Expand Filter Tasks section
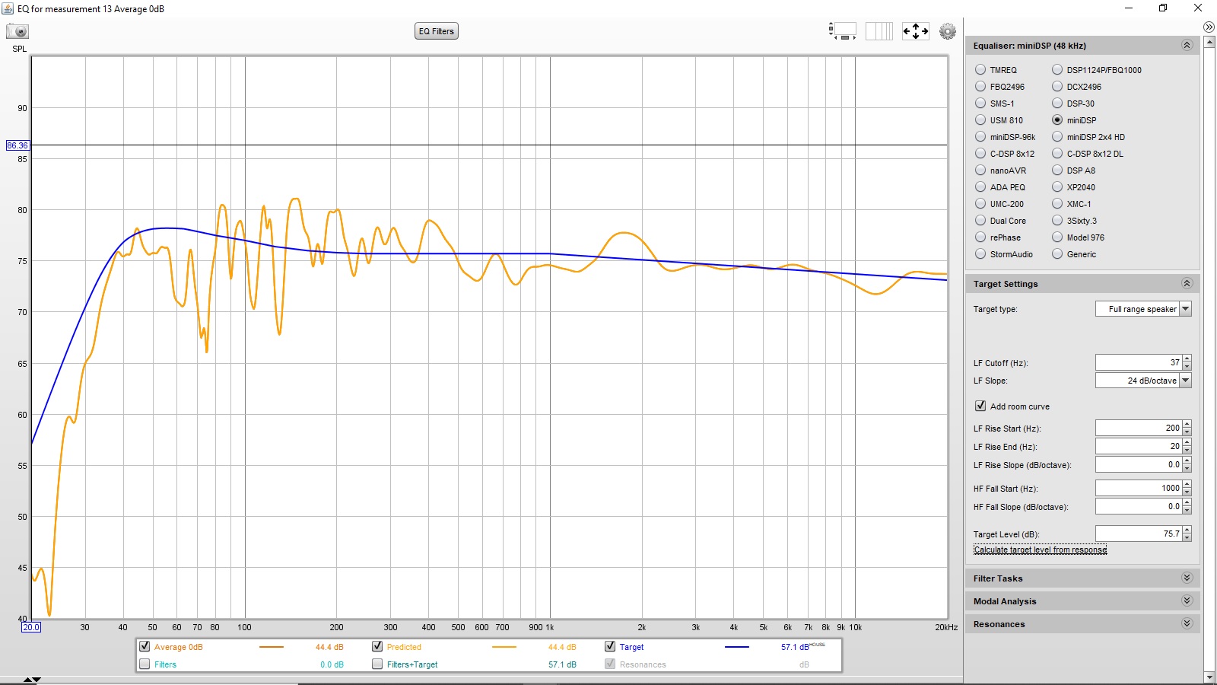Viewport: 1217px width, 685px height. [1187, 578]
